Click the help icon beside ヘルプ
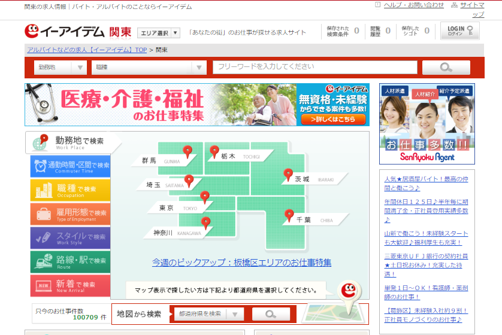Screen dimensions: 502x335 378,4
